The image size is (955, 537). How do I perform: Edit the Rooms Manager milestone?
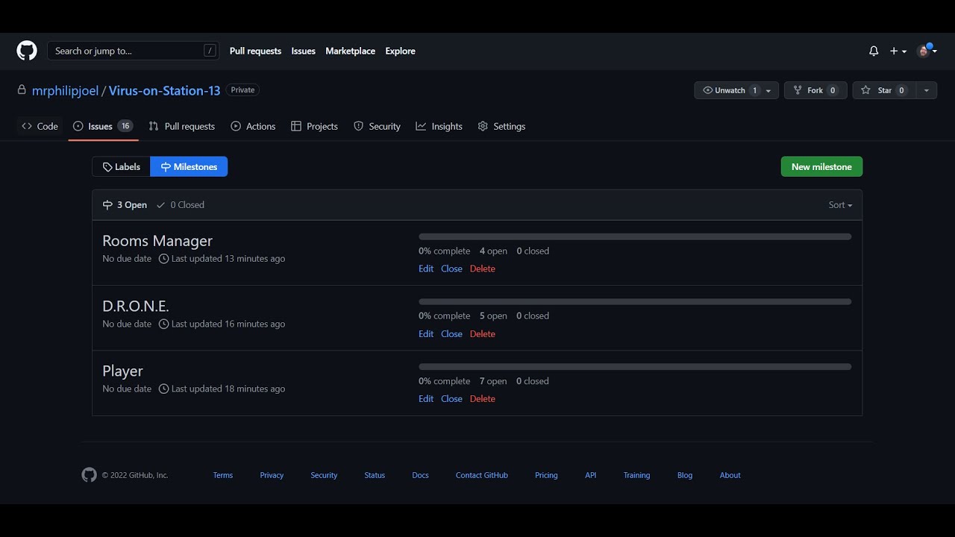coord(426,268)
